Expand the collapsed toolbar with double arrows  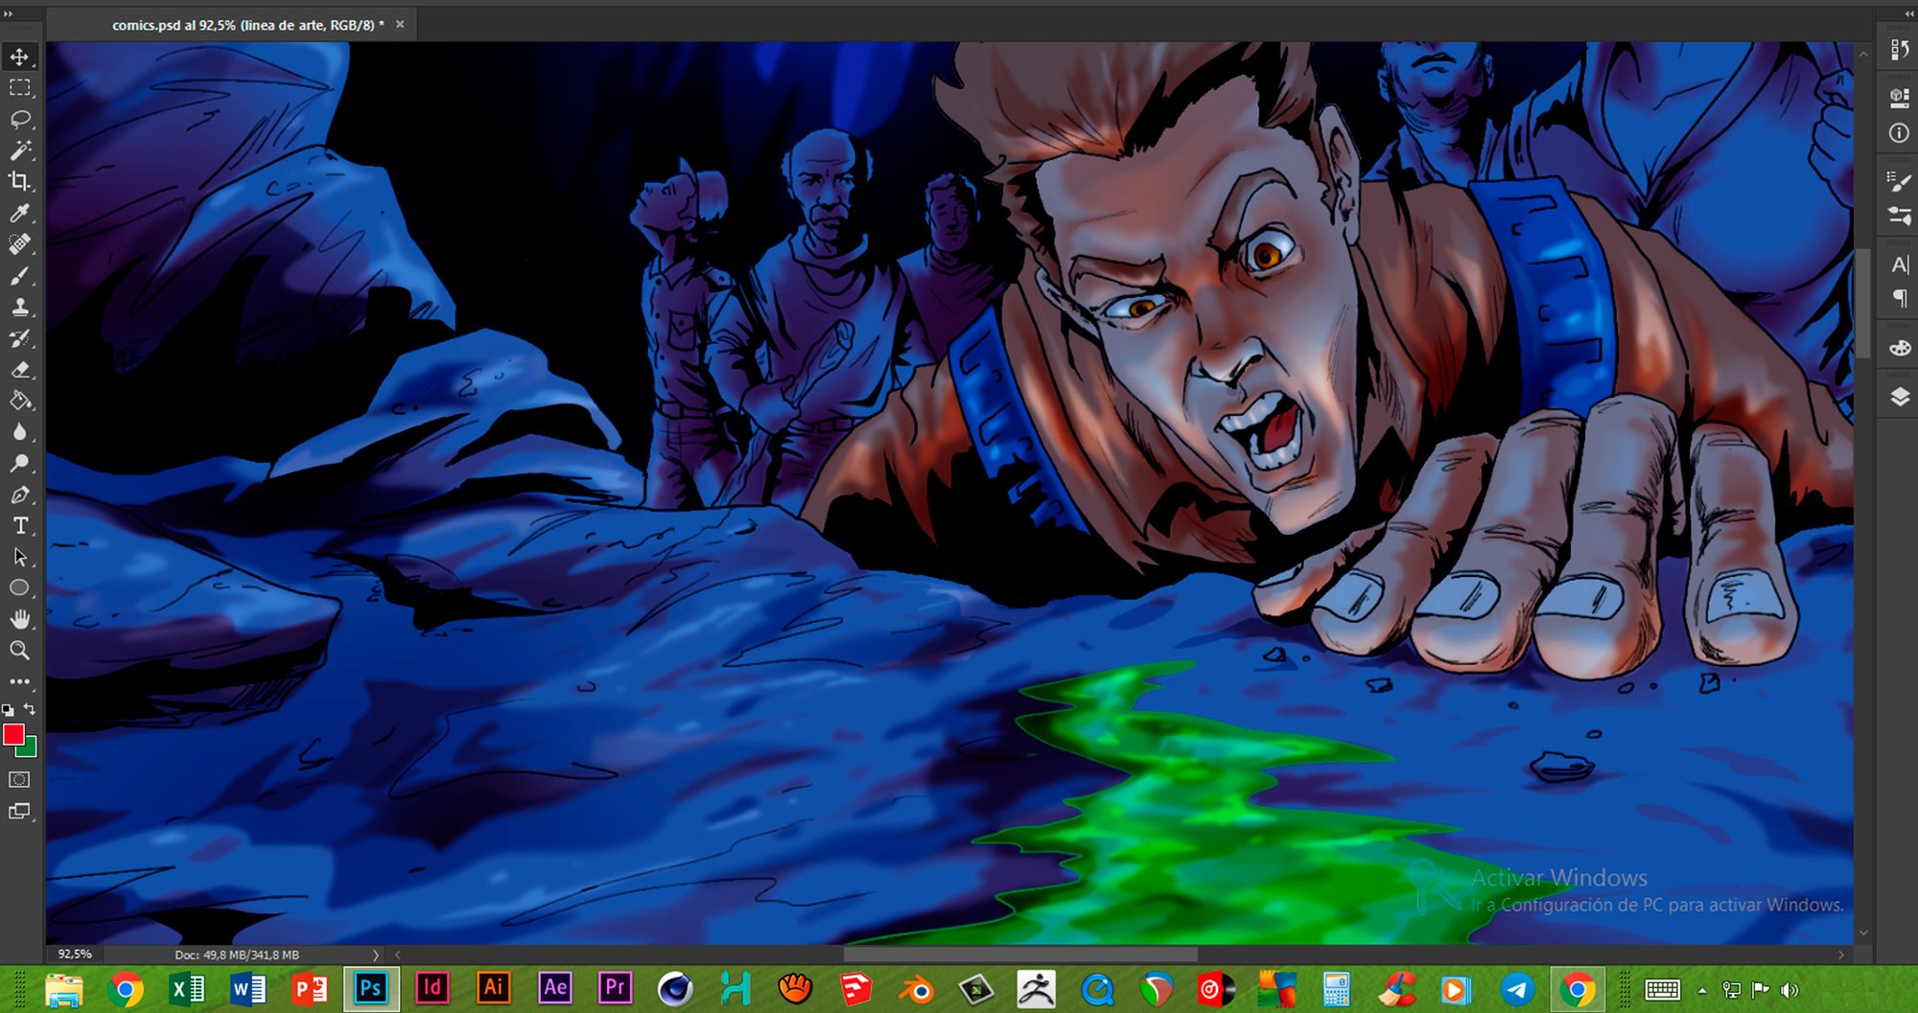click(9, 13)
